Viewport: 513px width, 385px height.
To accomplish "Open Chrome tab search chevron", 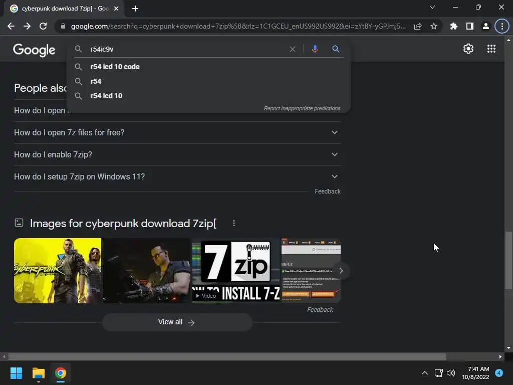I will tap(432, 7).
